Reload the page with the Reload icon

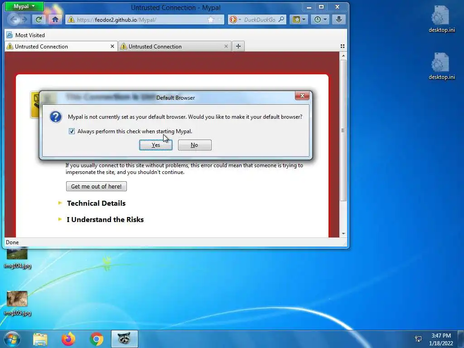(39, 19)
